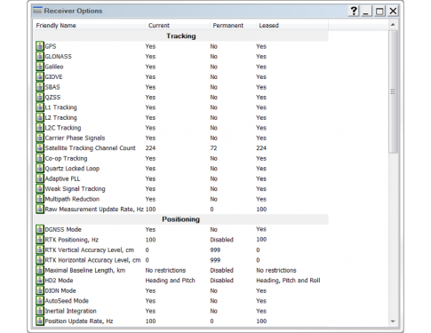Click the DION Mode icon

[x=40, y=290]
